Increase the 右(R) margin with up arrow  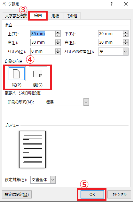(125, 41)
